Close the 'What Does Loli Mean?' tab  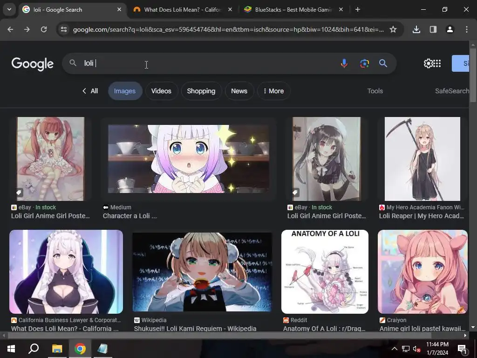click(x=230, y=9)
